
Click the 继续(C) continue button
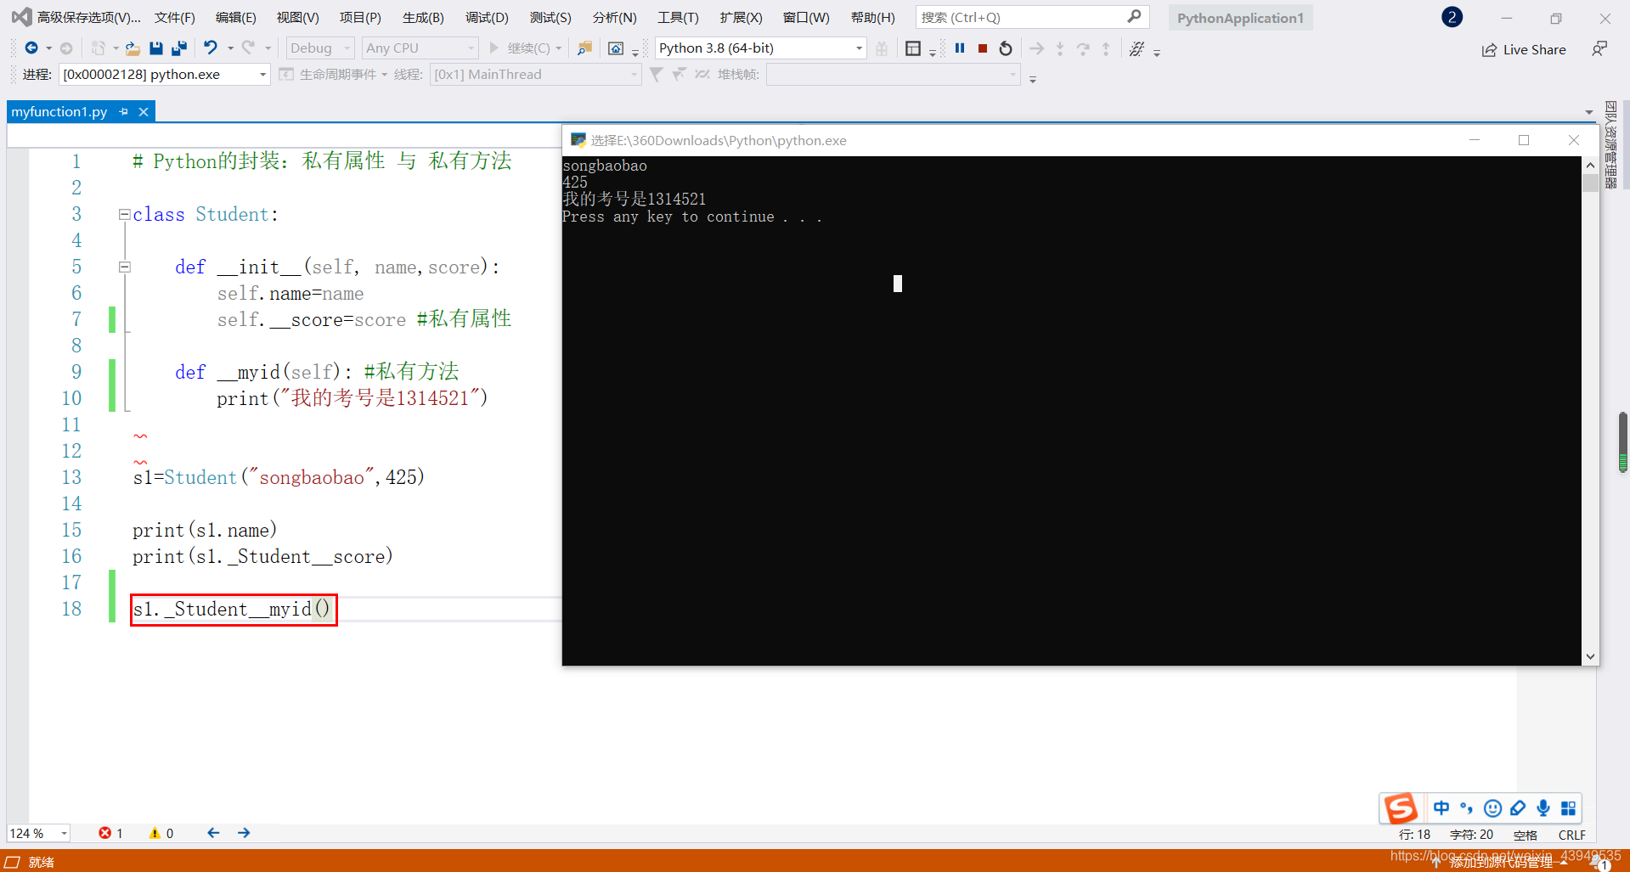coord(520,48)
